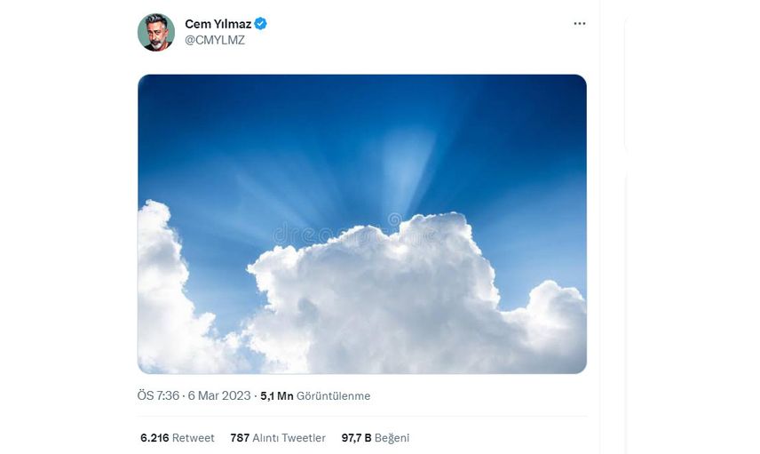This screenshot has width=760, height=454.
Task: Click the 97,7 B likes number
Action: tap(356, 438)
